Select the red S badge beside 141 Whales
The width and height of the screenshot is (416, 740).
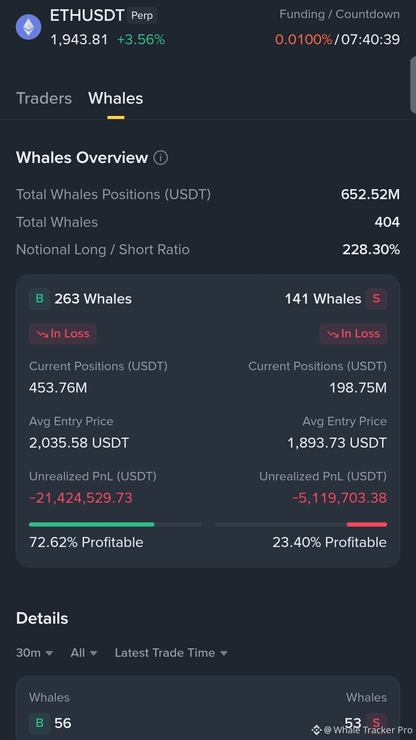click(x=376, y=299)
